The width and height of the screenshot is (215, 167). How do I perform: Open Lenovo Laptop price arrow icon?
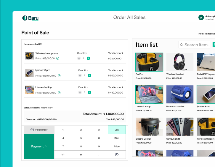[59, 93]
